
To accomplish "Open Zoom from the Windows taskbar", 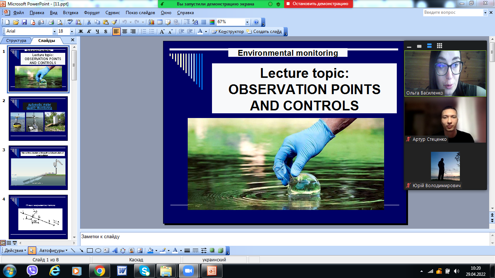I will (x=188, y=271).
